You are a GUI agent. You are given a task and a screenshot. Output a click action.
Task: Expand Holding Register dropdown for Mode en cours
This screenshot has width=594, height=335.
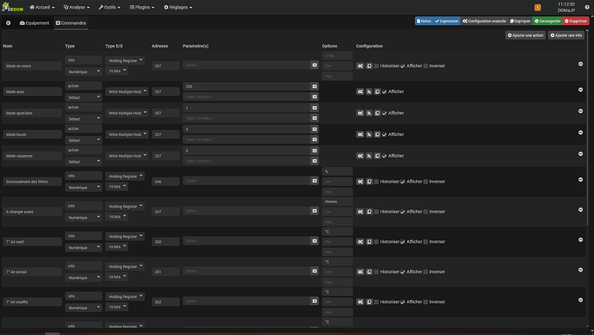125,60
